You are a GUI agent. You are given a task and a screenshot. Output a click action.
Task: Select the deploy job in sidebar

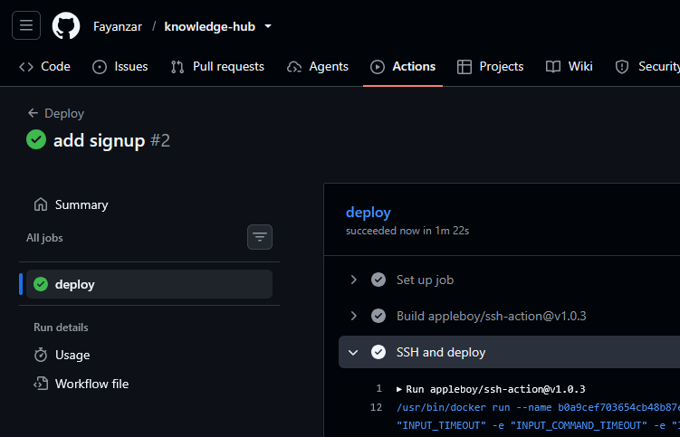coord(149,284)
